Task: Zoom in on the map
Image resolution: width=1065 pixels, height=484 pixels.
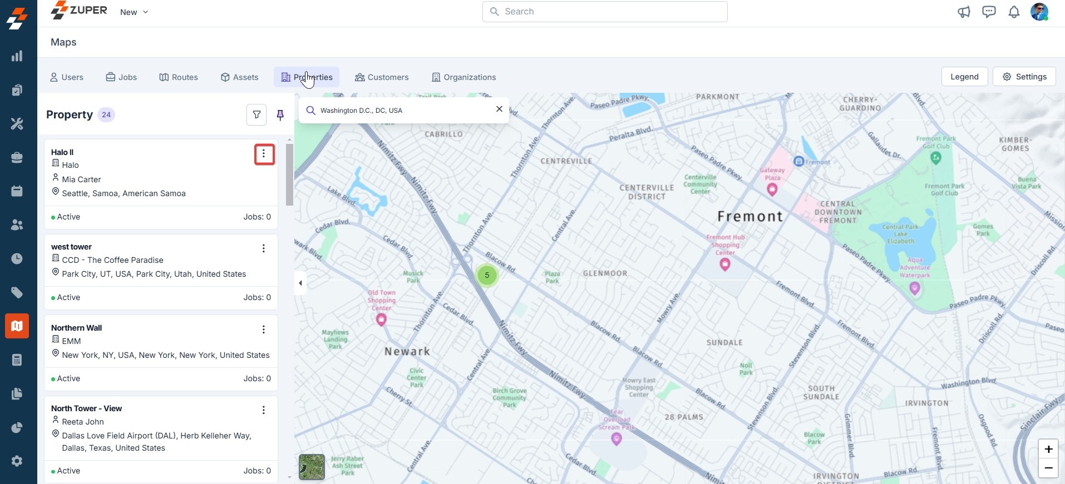Action: click(x=1048, y=449)
